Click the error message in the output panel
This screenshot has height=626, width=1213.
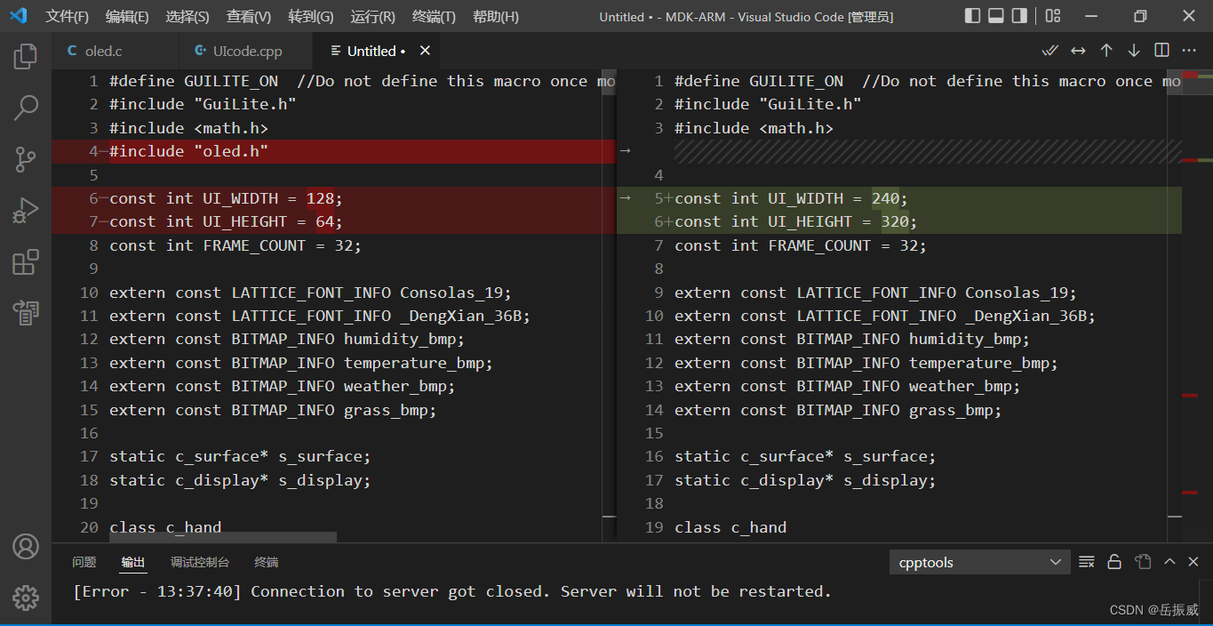click(452, 591)
